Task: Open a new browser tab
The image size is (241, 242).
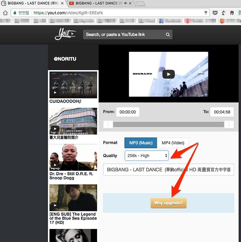Action: 140,4
